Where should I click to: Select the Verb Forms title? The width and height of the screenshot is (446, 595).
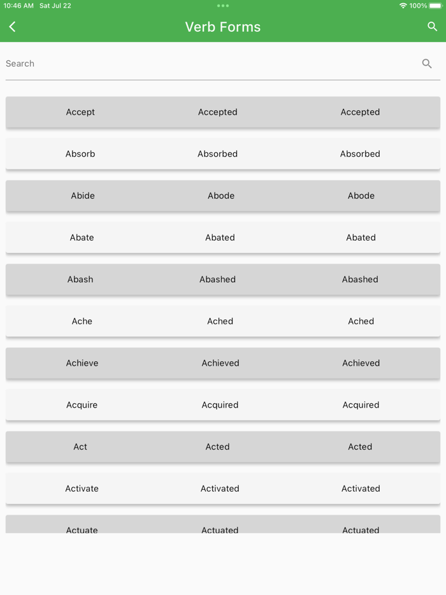tap(222, 27)
